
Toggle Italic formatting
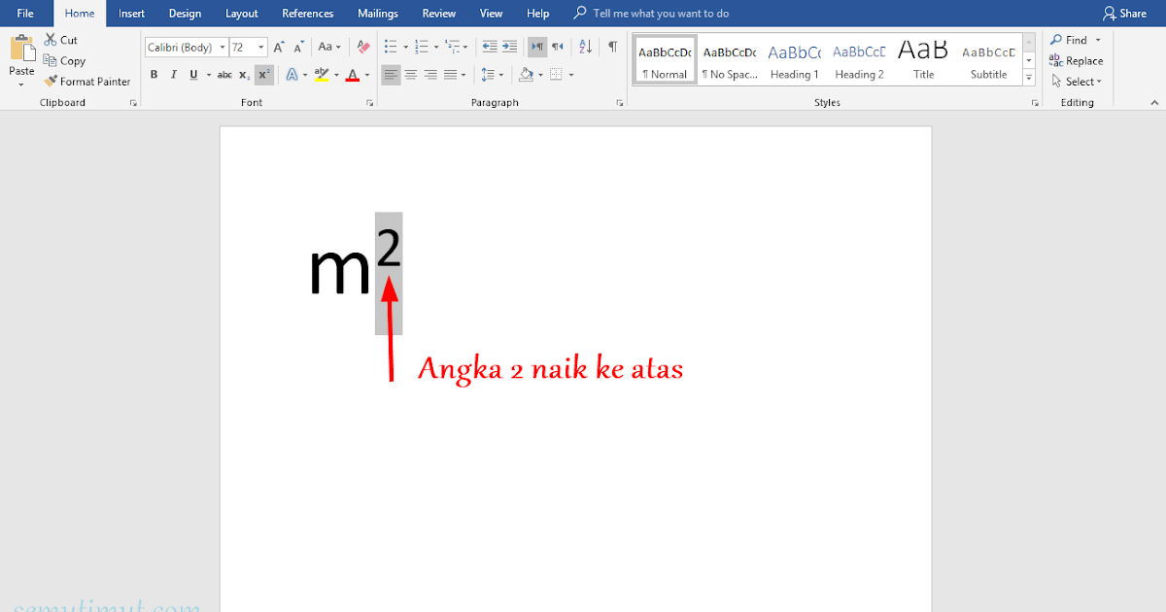[174, 75]
